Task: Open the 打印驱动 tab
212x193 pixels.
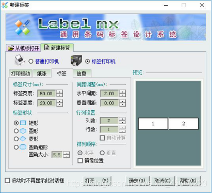Action: point(21,74)
